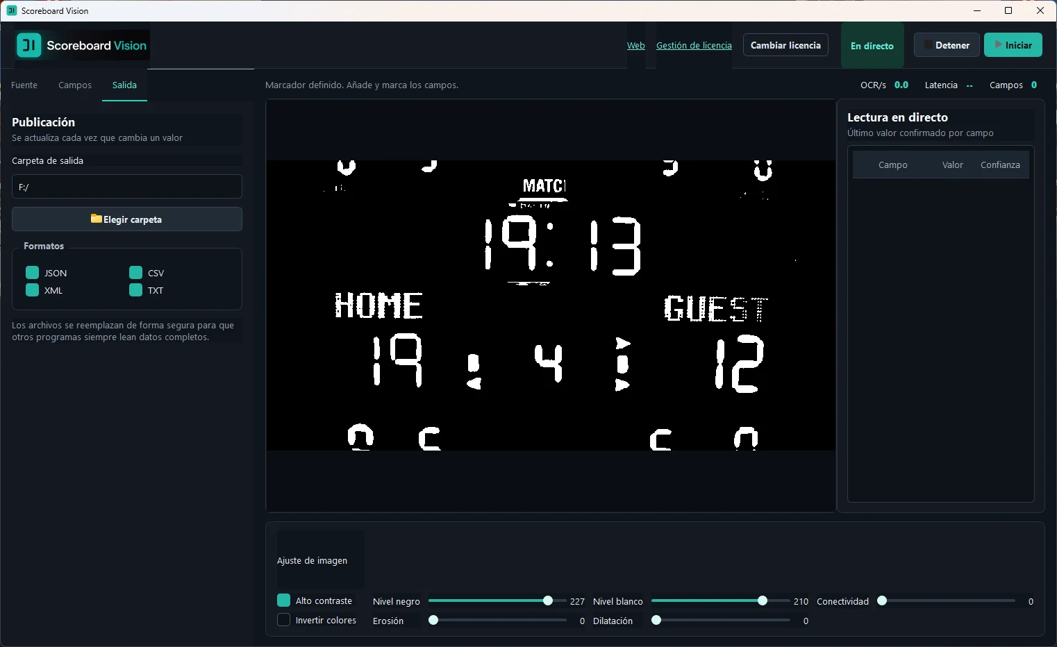Click the Cambiar licencia button
Viewport: 1057px width, 647px height.
click(x=785, y=45)
